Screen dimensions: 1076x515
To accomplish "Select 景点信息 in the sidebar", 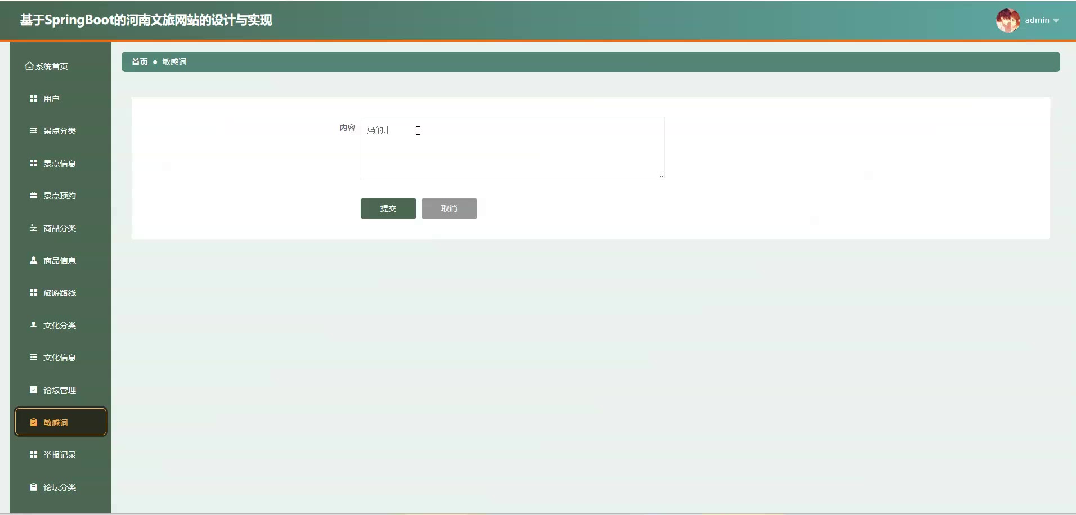I will 61,163.
